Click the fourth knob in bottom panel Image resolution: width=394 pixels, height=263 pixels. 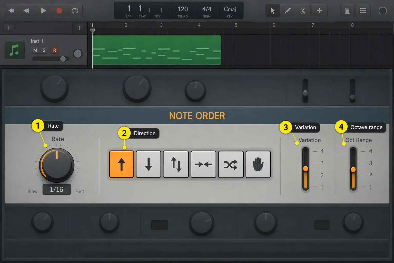[266, 223]
